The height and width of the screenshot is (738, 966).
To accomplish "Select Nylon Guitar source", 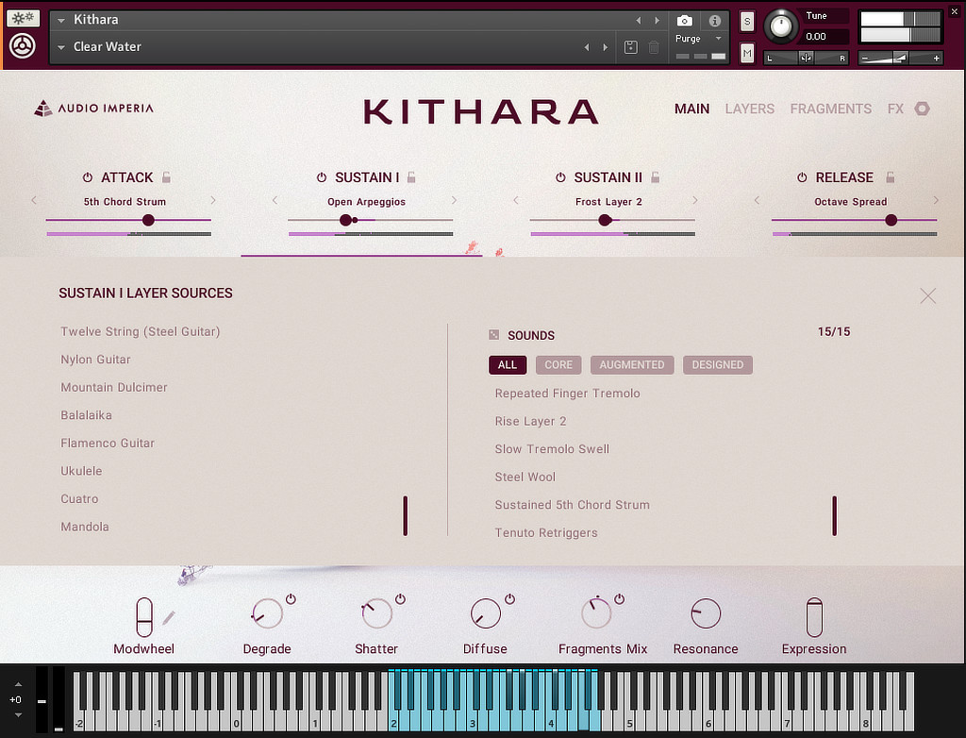I will point(95,360).
